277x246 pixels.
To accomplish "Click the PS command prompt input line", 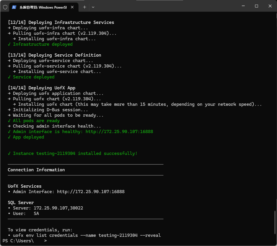I will coord(86,241).
